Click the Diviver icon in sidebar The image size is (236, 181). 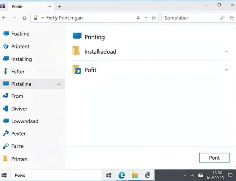pos(5,109)
